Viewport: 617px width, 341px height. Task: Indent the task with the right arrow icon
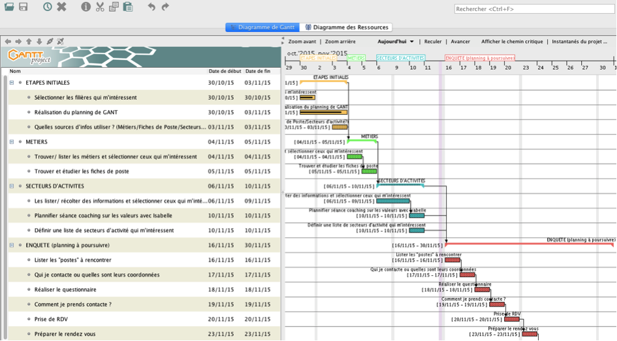tap(18, 41)
